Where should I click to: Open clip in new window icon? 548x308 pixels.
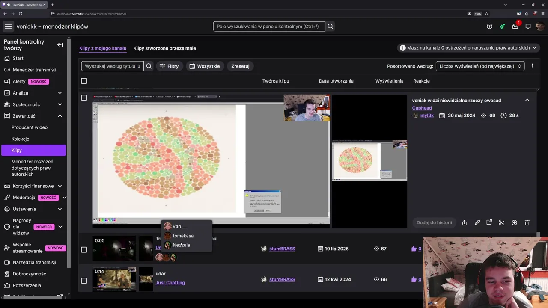(489, 222)
